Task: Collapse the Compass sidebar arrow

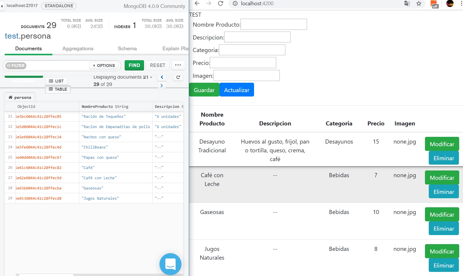Action: coord(2,6)
